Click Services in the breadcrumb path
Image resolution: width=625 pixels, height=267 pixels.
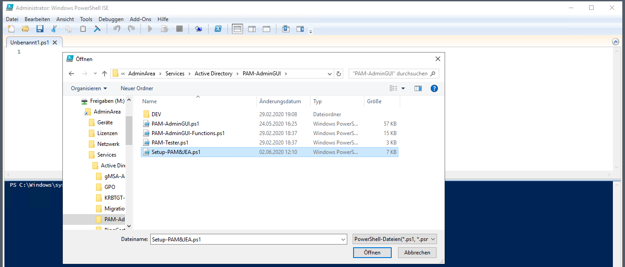point(175,74)
